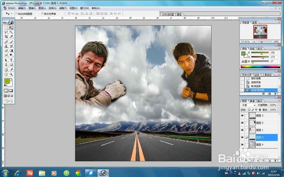284x177 pixels.
Task: Select the Hand tool
Action: (6, 74)
